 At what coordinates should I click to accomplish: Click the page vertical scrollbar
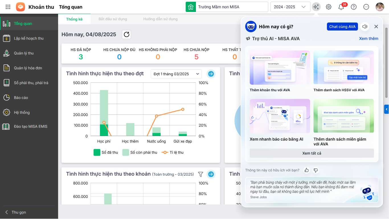(386, 63)
